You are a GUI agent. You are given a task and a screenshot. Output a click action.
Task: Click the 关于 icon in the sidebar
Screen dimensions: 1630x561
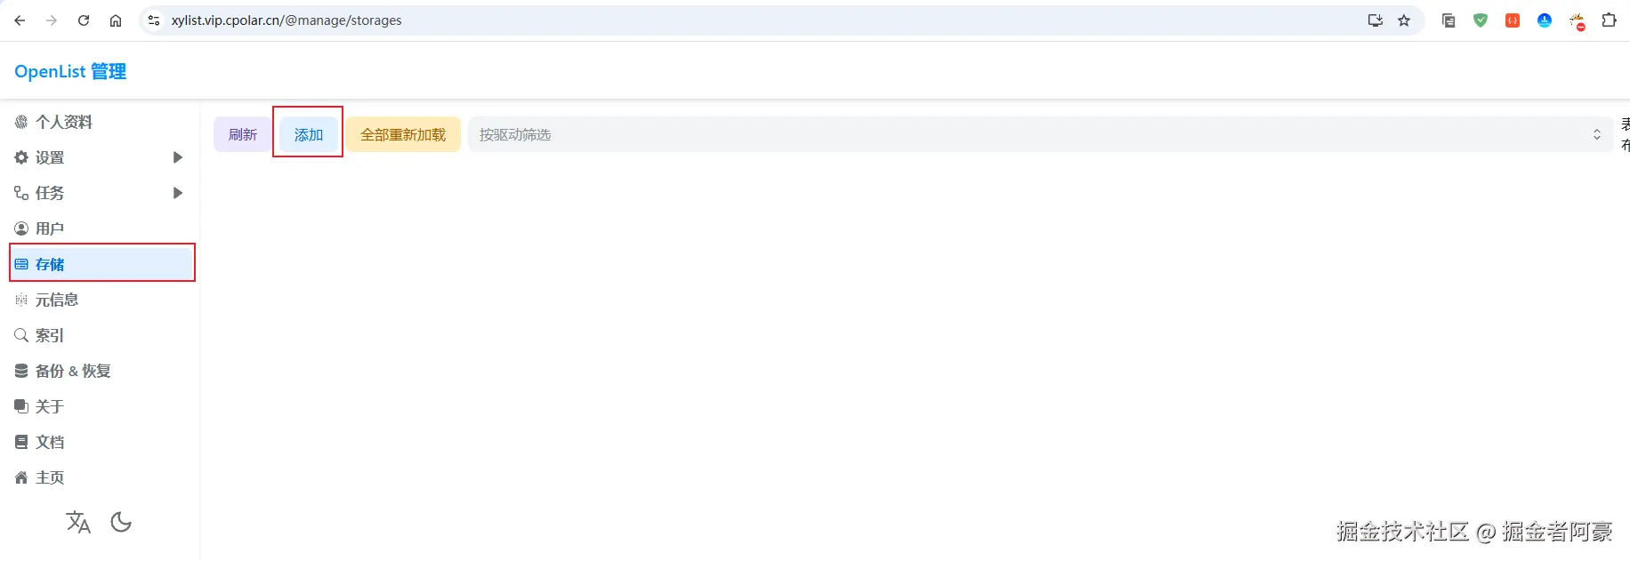click(21, 406)
